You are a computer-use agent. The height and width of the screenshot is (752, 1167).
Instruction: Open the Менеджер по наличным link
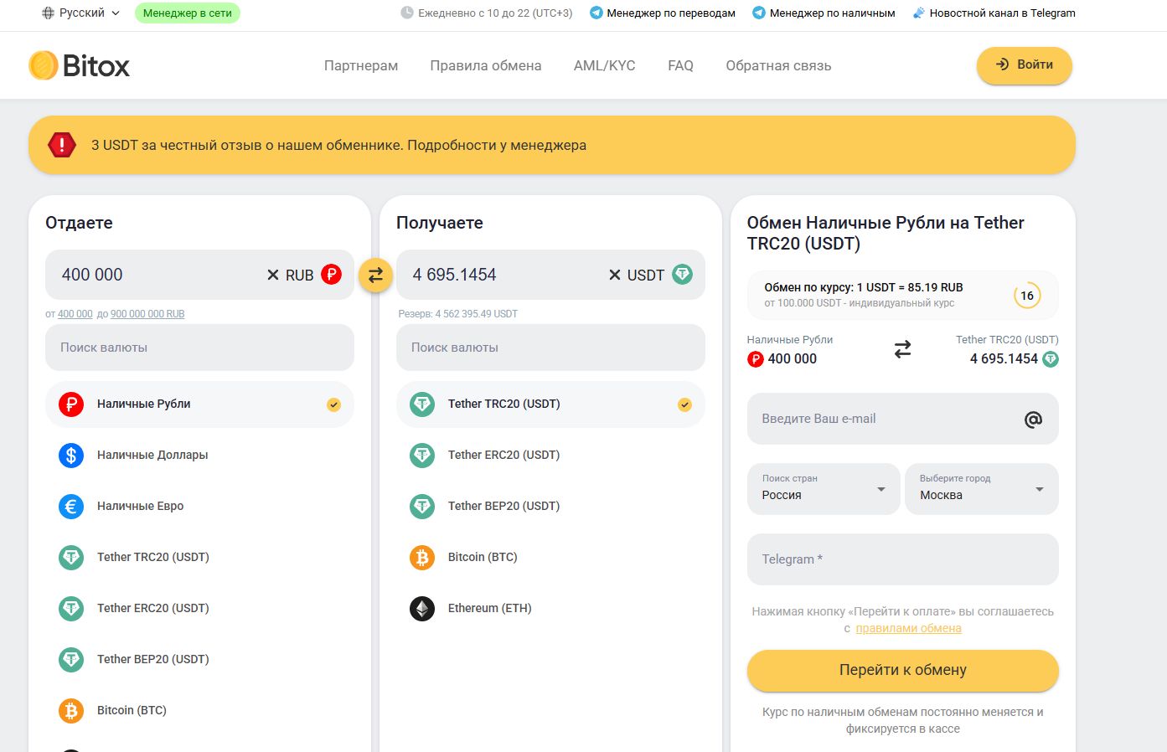824,13
